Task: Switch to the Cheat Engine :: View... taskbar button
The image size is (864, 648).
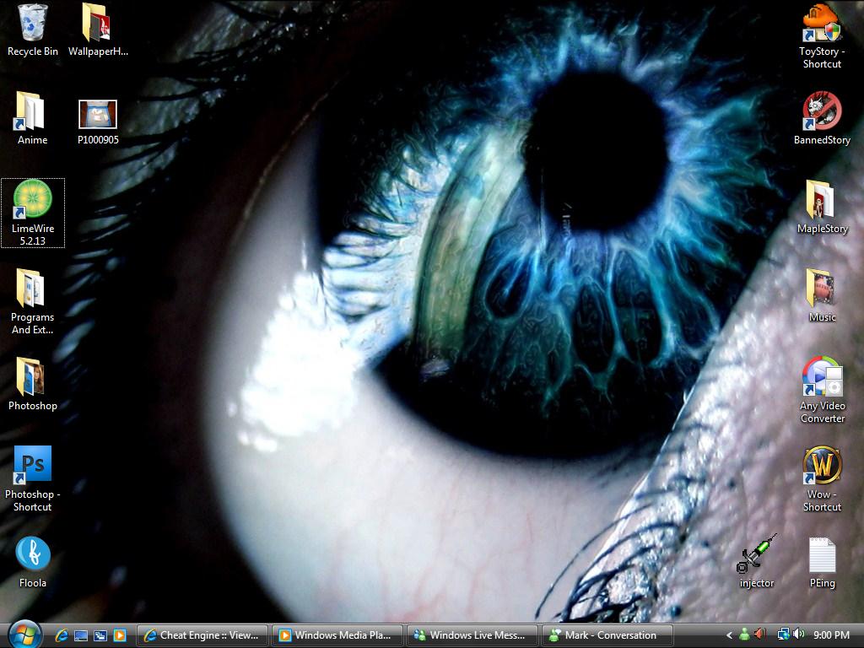Action: [x=202, y=635]
